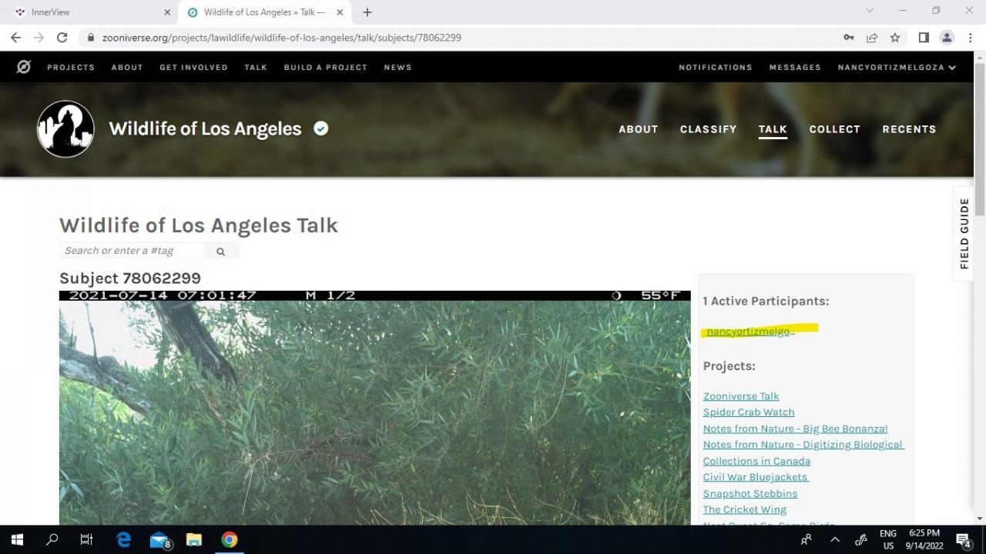The width and height of the screenshot is (986, 554).
Task: Open MESSAGES link
Action: coord(795,67)
